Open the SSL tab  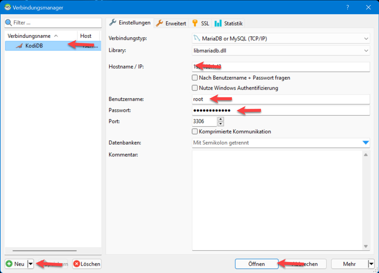coord(201,23)
